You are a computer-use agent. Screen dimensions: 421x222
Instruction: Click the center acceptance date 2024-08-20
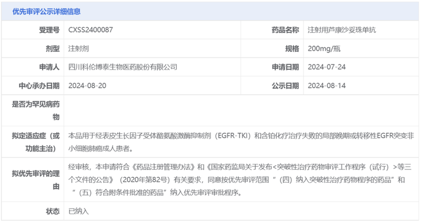pos(87,86)
